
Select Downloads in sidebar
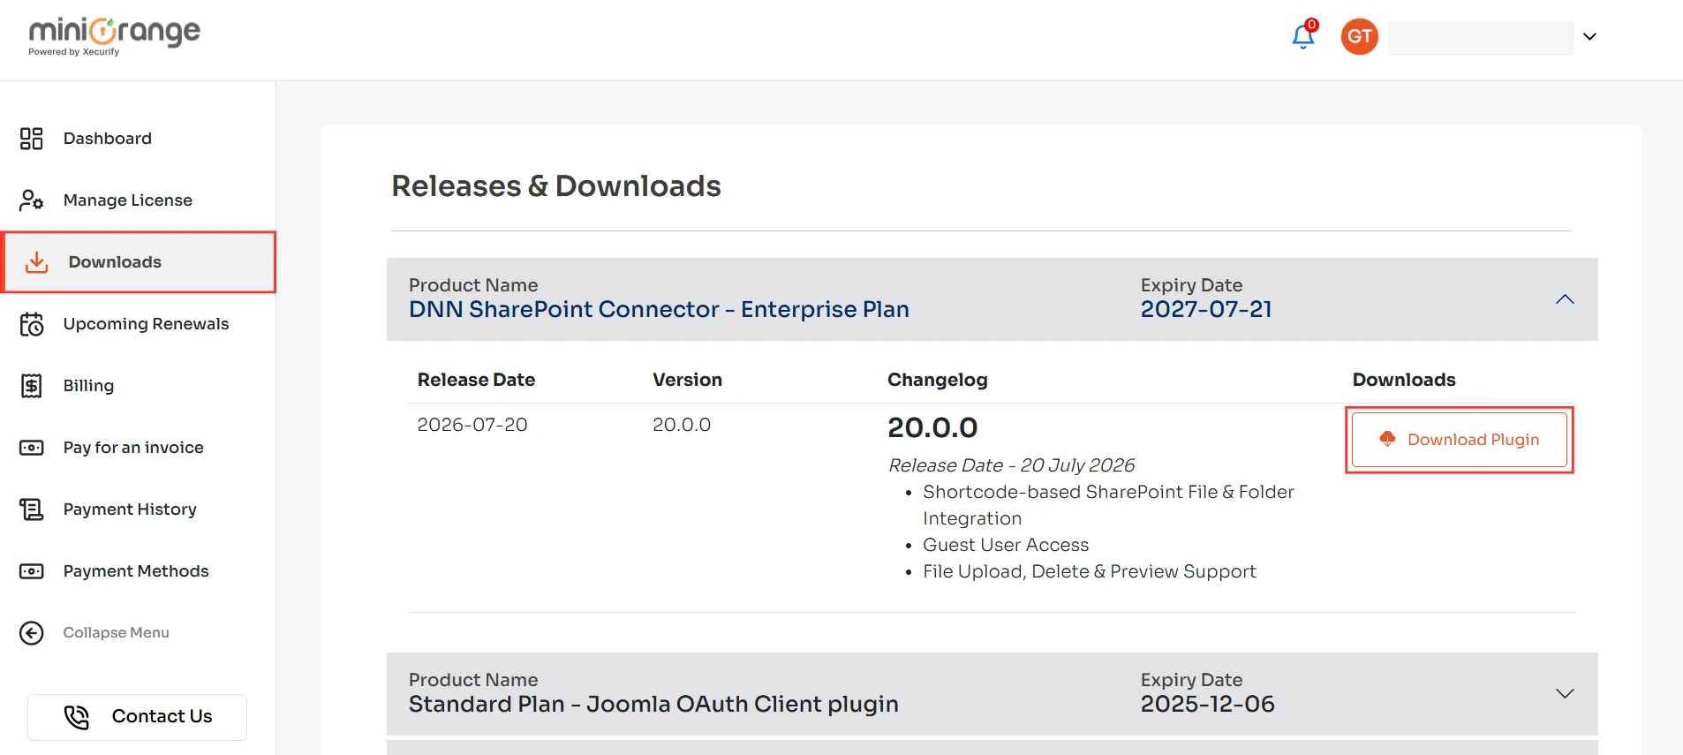tap(140, 262)
